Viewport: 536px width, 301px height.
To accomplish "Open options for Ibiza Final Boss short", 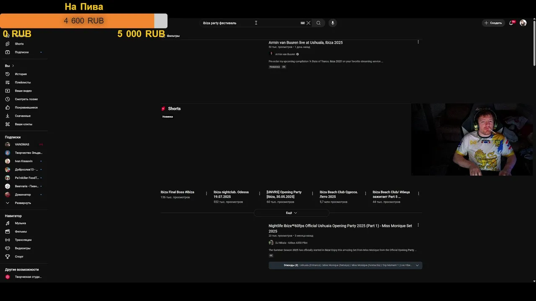I will [206, 193].
